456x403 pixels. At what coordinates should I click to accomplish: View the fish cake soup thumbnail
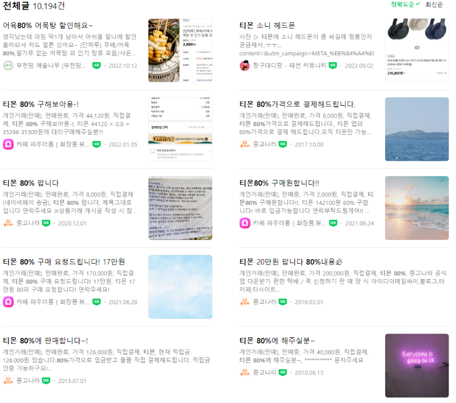pos(180,50)
